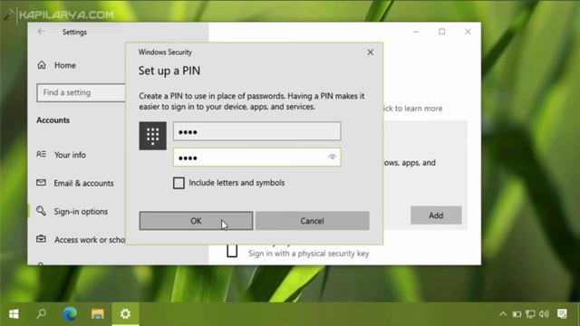Screen dimensions: 580x326
Task: Launch Microsoft Edge from taskbar
Action: (70, 314)
